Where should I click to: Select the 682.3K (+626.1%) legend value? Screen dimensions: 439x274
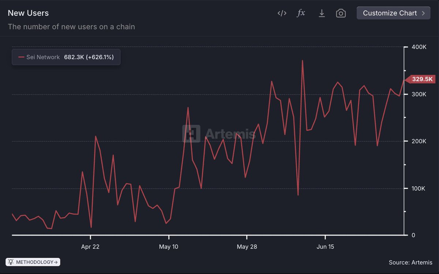(89, 57)
